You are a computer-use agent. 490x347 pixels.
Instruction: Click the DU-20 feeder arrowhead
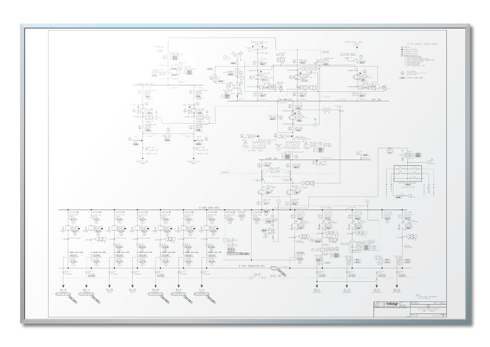pyautogui.click(x=155, y=286)
